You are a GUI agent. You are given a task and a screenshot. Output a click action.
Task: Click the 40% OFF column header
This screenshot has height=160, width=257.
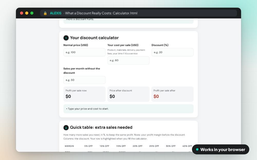[187, 146]
